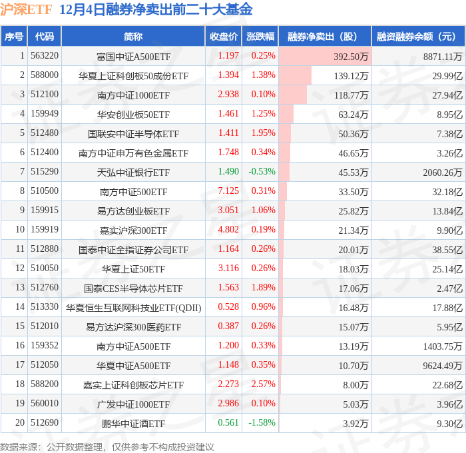Select fund name 富国中证A500ETF
Image resolution: width=466 pixels, height=453 pixels.
click(133, 57)
